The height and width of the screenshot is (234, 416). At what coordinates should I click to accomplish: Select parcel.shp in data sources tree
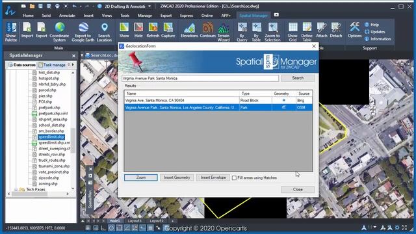(x=47, y=90)
